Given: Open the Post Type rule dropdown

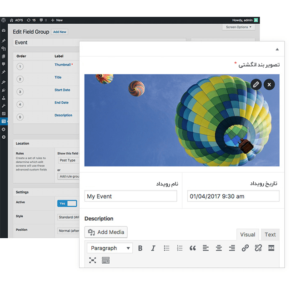Looking at the screenshot, I should click(69, 160).
